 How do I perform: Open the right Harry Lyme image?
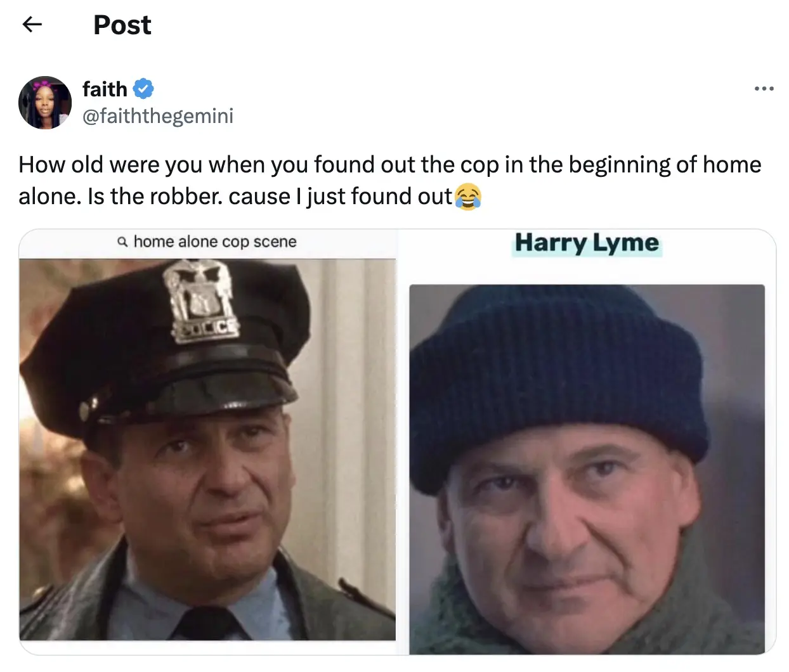point(587,469)
